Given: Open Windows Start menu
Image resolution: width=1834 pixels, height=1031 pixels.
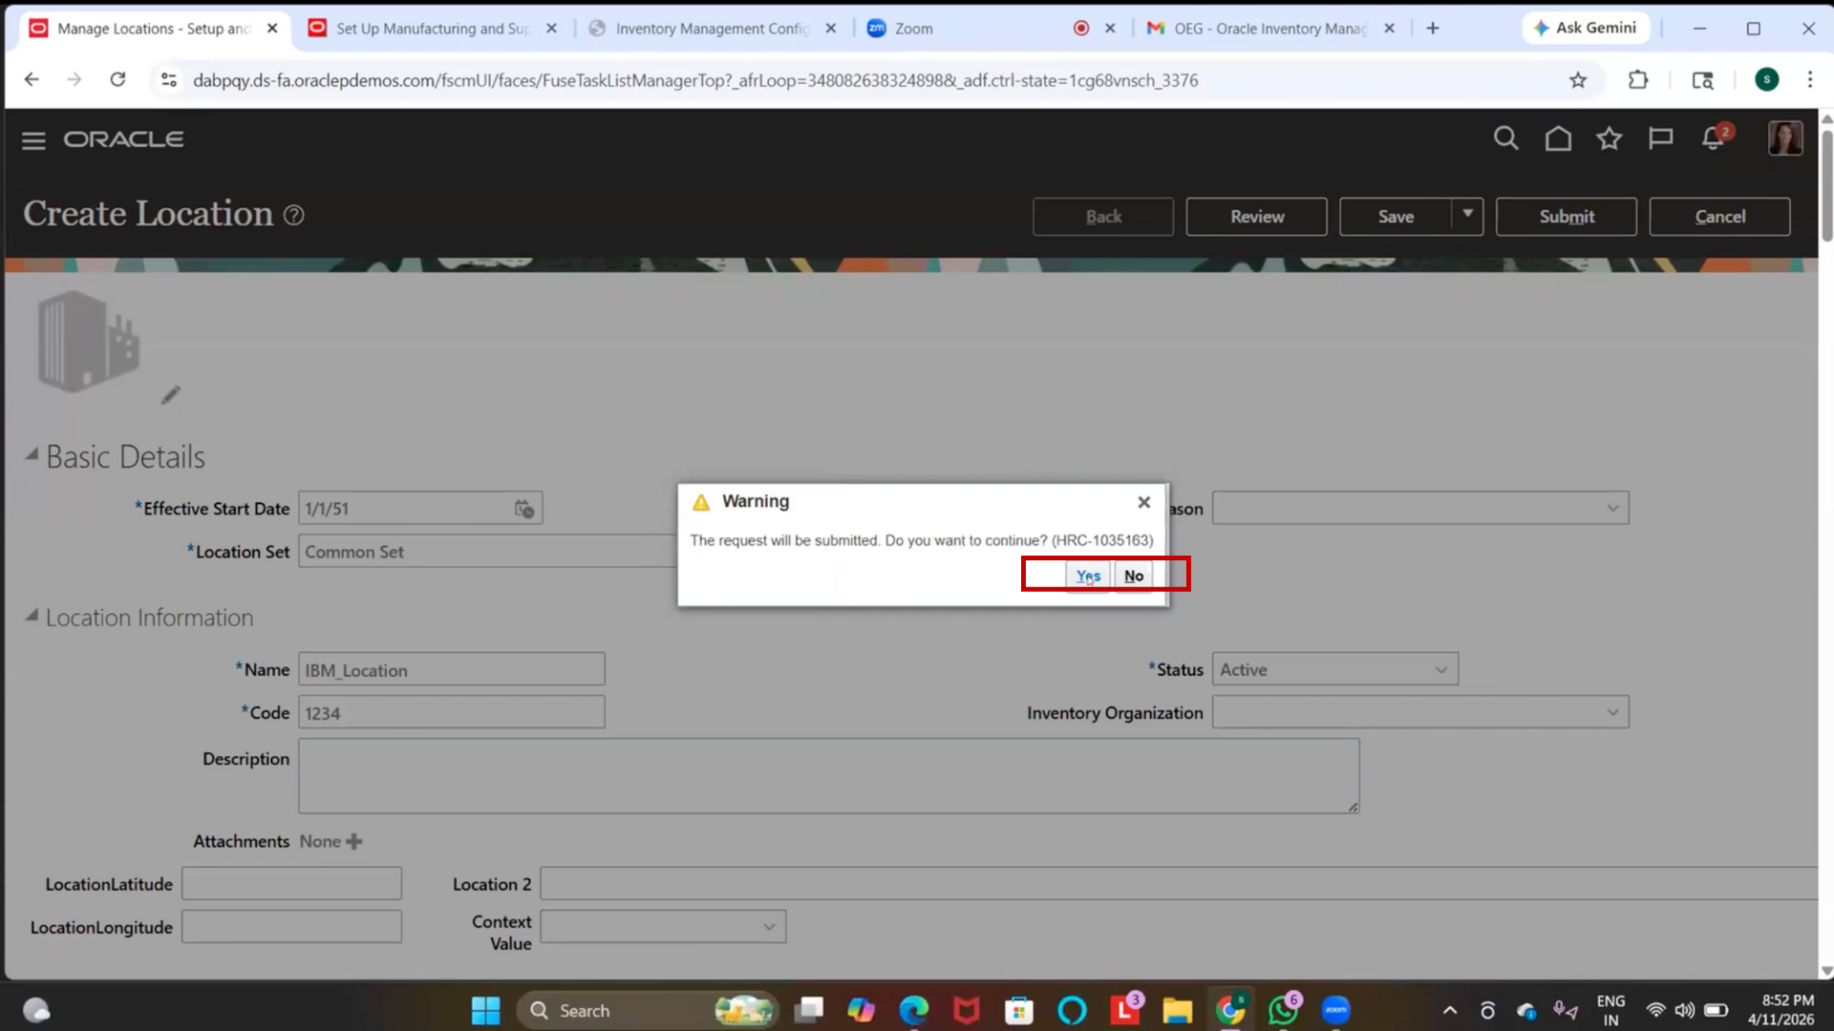Looking at the screenshot, I should click(485, 1010).
